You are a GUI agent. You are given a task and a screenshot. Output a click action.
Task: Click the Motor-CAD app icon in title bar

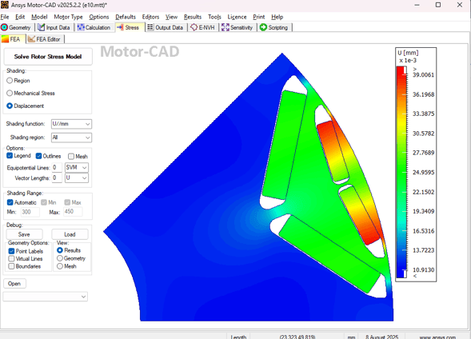click(5, 5)
